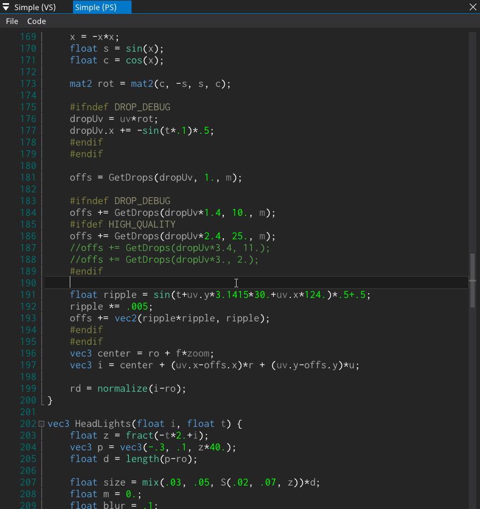Click commented 'GetDrops(dropUv*3., 2.)' line
Image resolution: width=480 pixels, height=509 pixels.
click(164, 260)
